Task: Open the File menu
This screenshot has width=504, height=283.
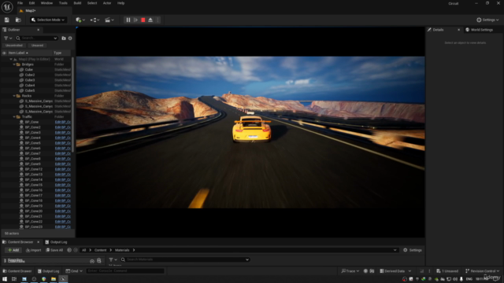Action: click(20, 3)
